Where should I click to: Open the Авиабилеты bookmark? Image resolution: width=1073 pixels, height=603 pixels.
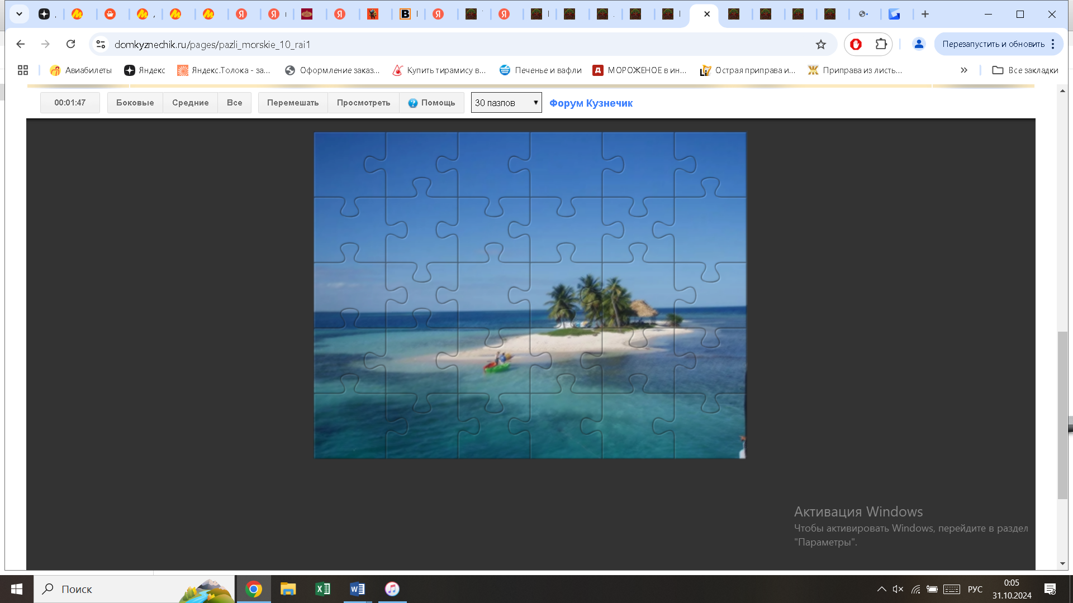81,70
